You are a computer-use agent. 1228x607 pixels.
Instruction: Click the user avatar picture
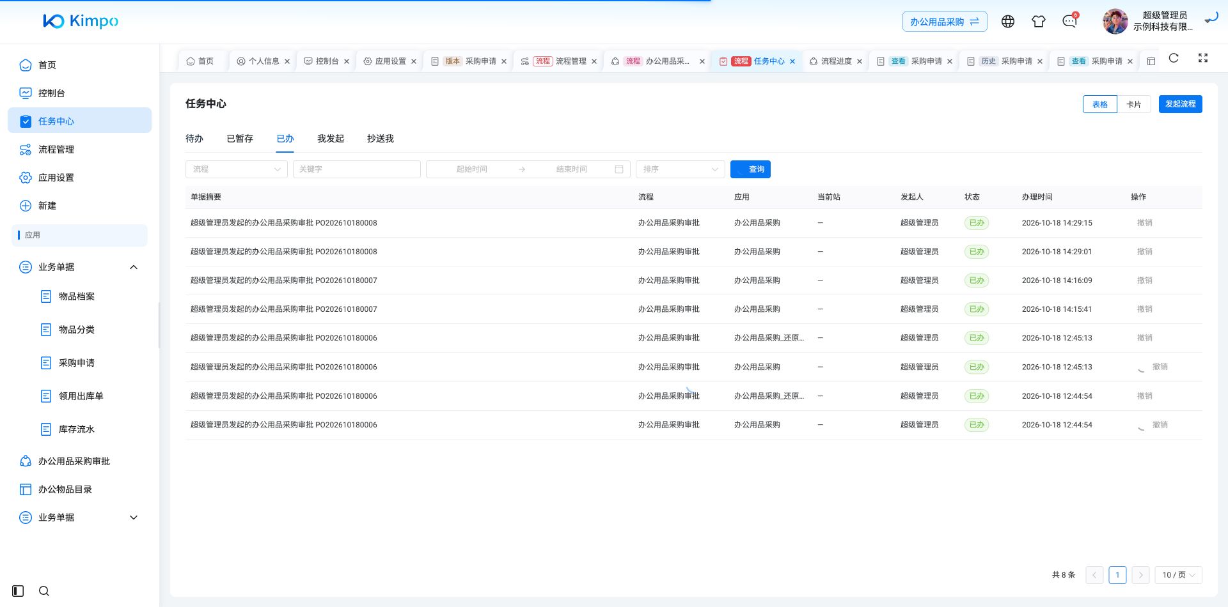(x=1115, y=21)
